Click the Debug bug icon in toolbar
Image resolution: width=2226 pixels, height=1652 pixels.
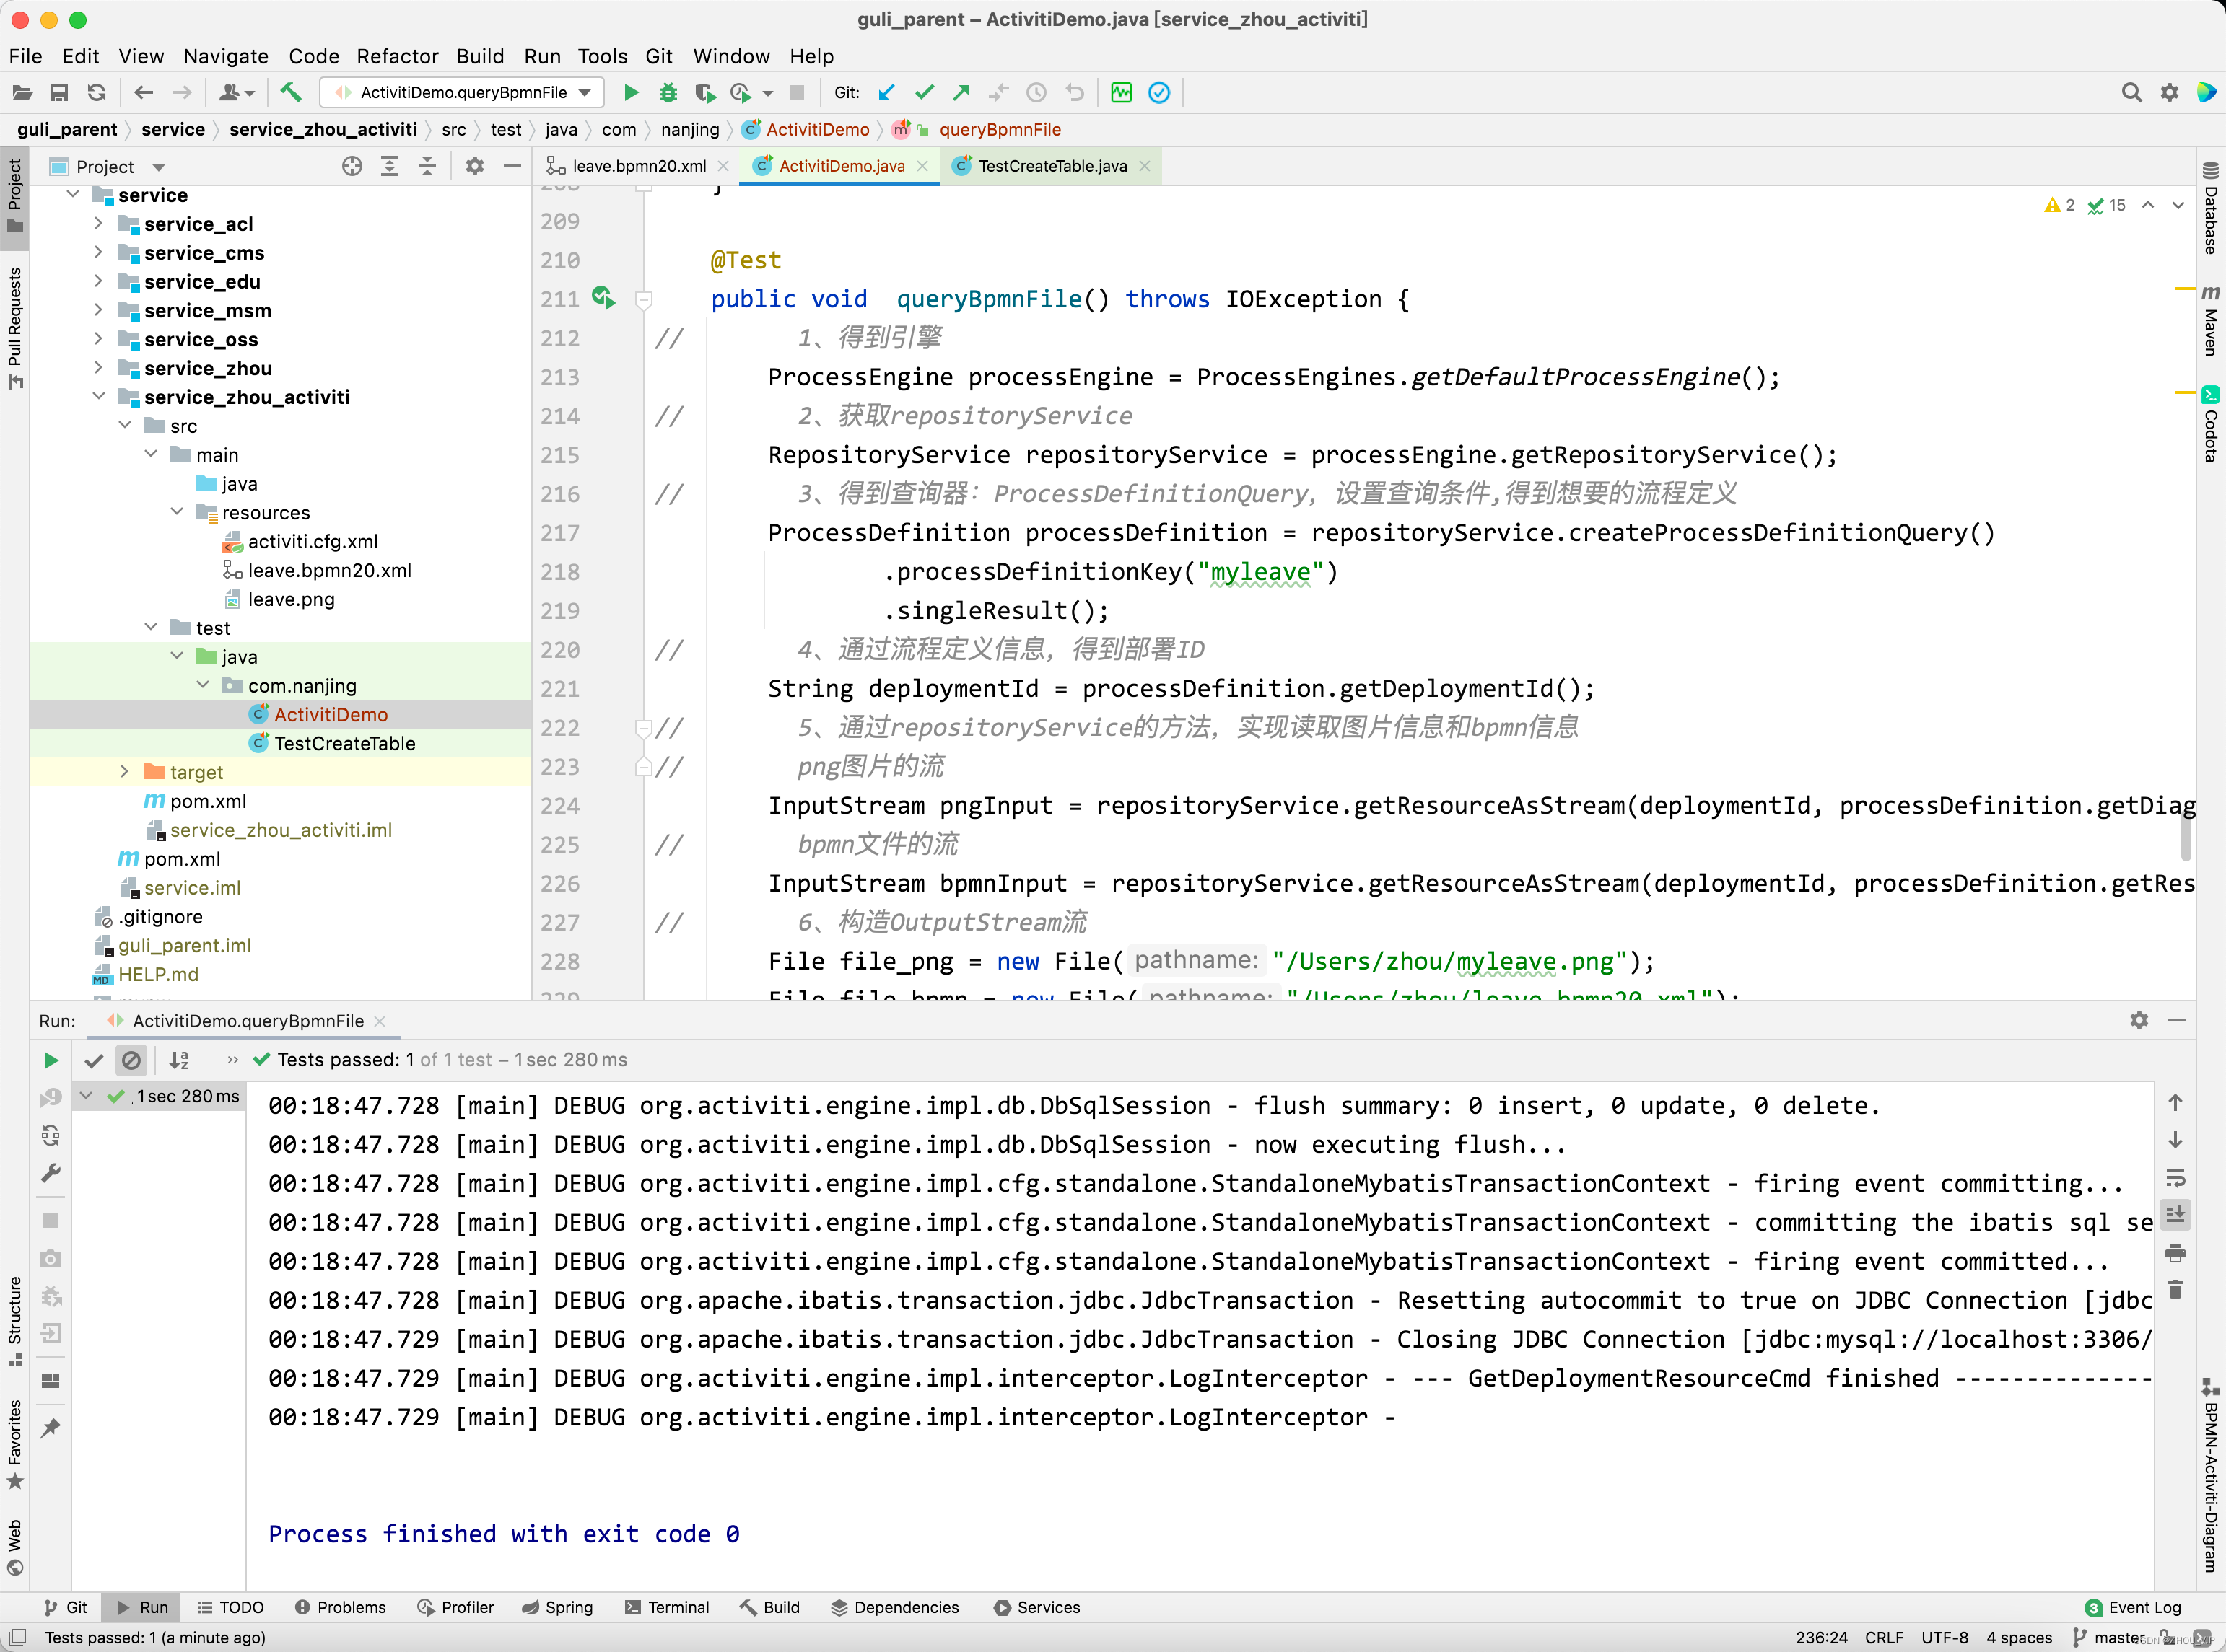click(x=668, y=92)
